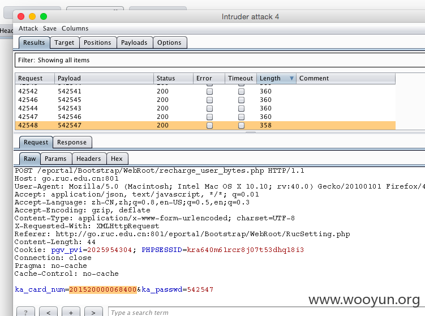Open search options plus button

point(71,312)
